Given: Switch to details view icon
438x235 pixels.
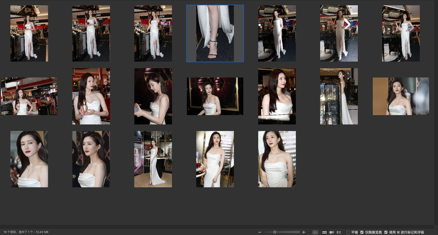Looking at the screenshot, I should pyautogui.click(x=332, y=232).
